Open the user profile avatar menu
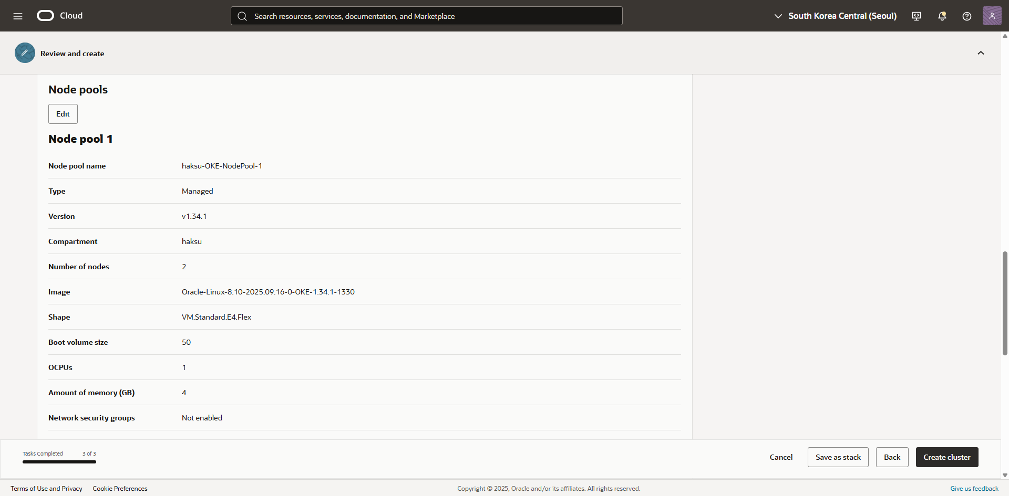1009x496 pixels. pos(992,16)
